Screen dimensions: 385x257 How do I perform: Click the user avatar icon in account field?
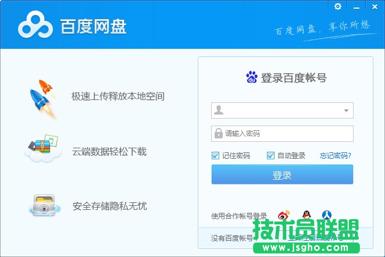219,110
